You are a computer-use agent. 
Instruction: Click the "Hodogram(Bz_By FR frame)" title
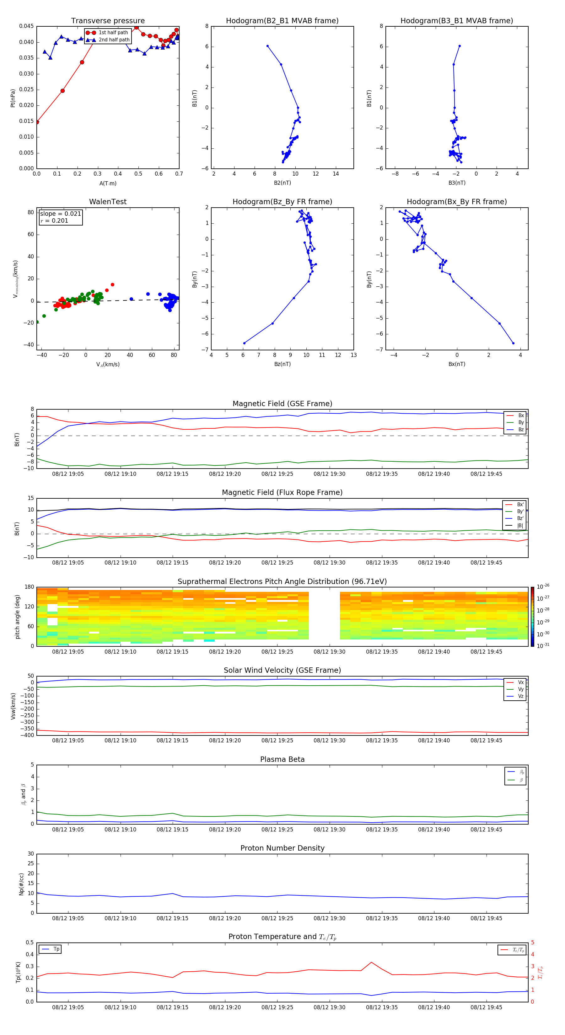click(282, 202)
